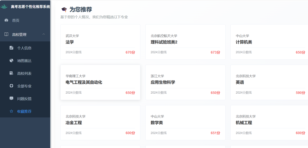The height and width of the screenshot is (148, 308).
Task: Click 华南理工大学 university name
Action: click(76, 76)
